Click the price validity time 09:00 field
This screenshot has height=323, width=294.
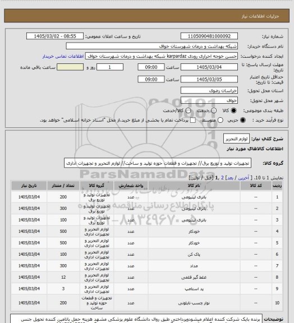pyautogui.click(x=151, y=80)
